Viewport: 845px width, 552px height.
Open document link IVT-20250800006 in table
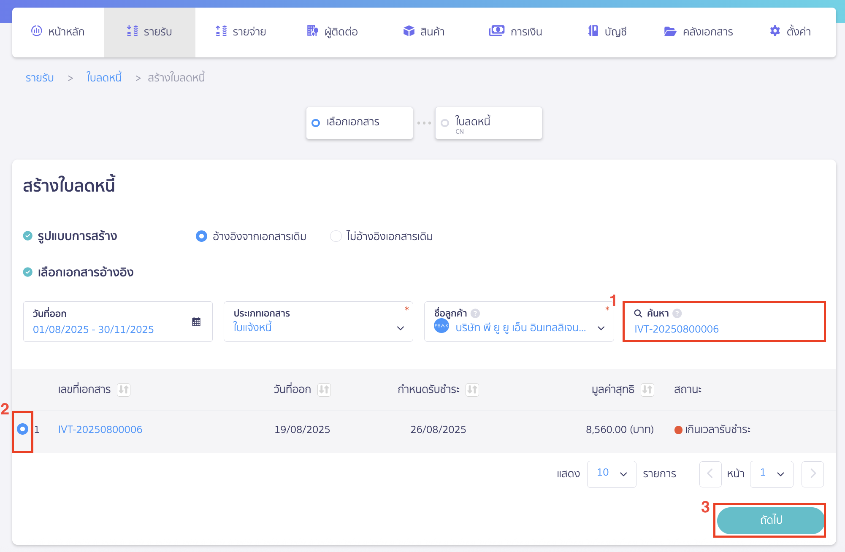100,430
